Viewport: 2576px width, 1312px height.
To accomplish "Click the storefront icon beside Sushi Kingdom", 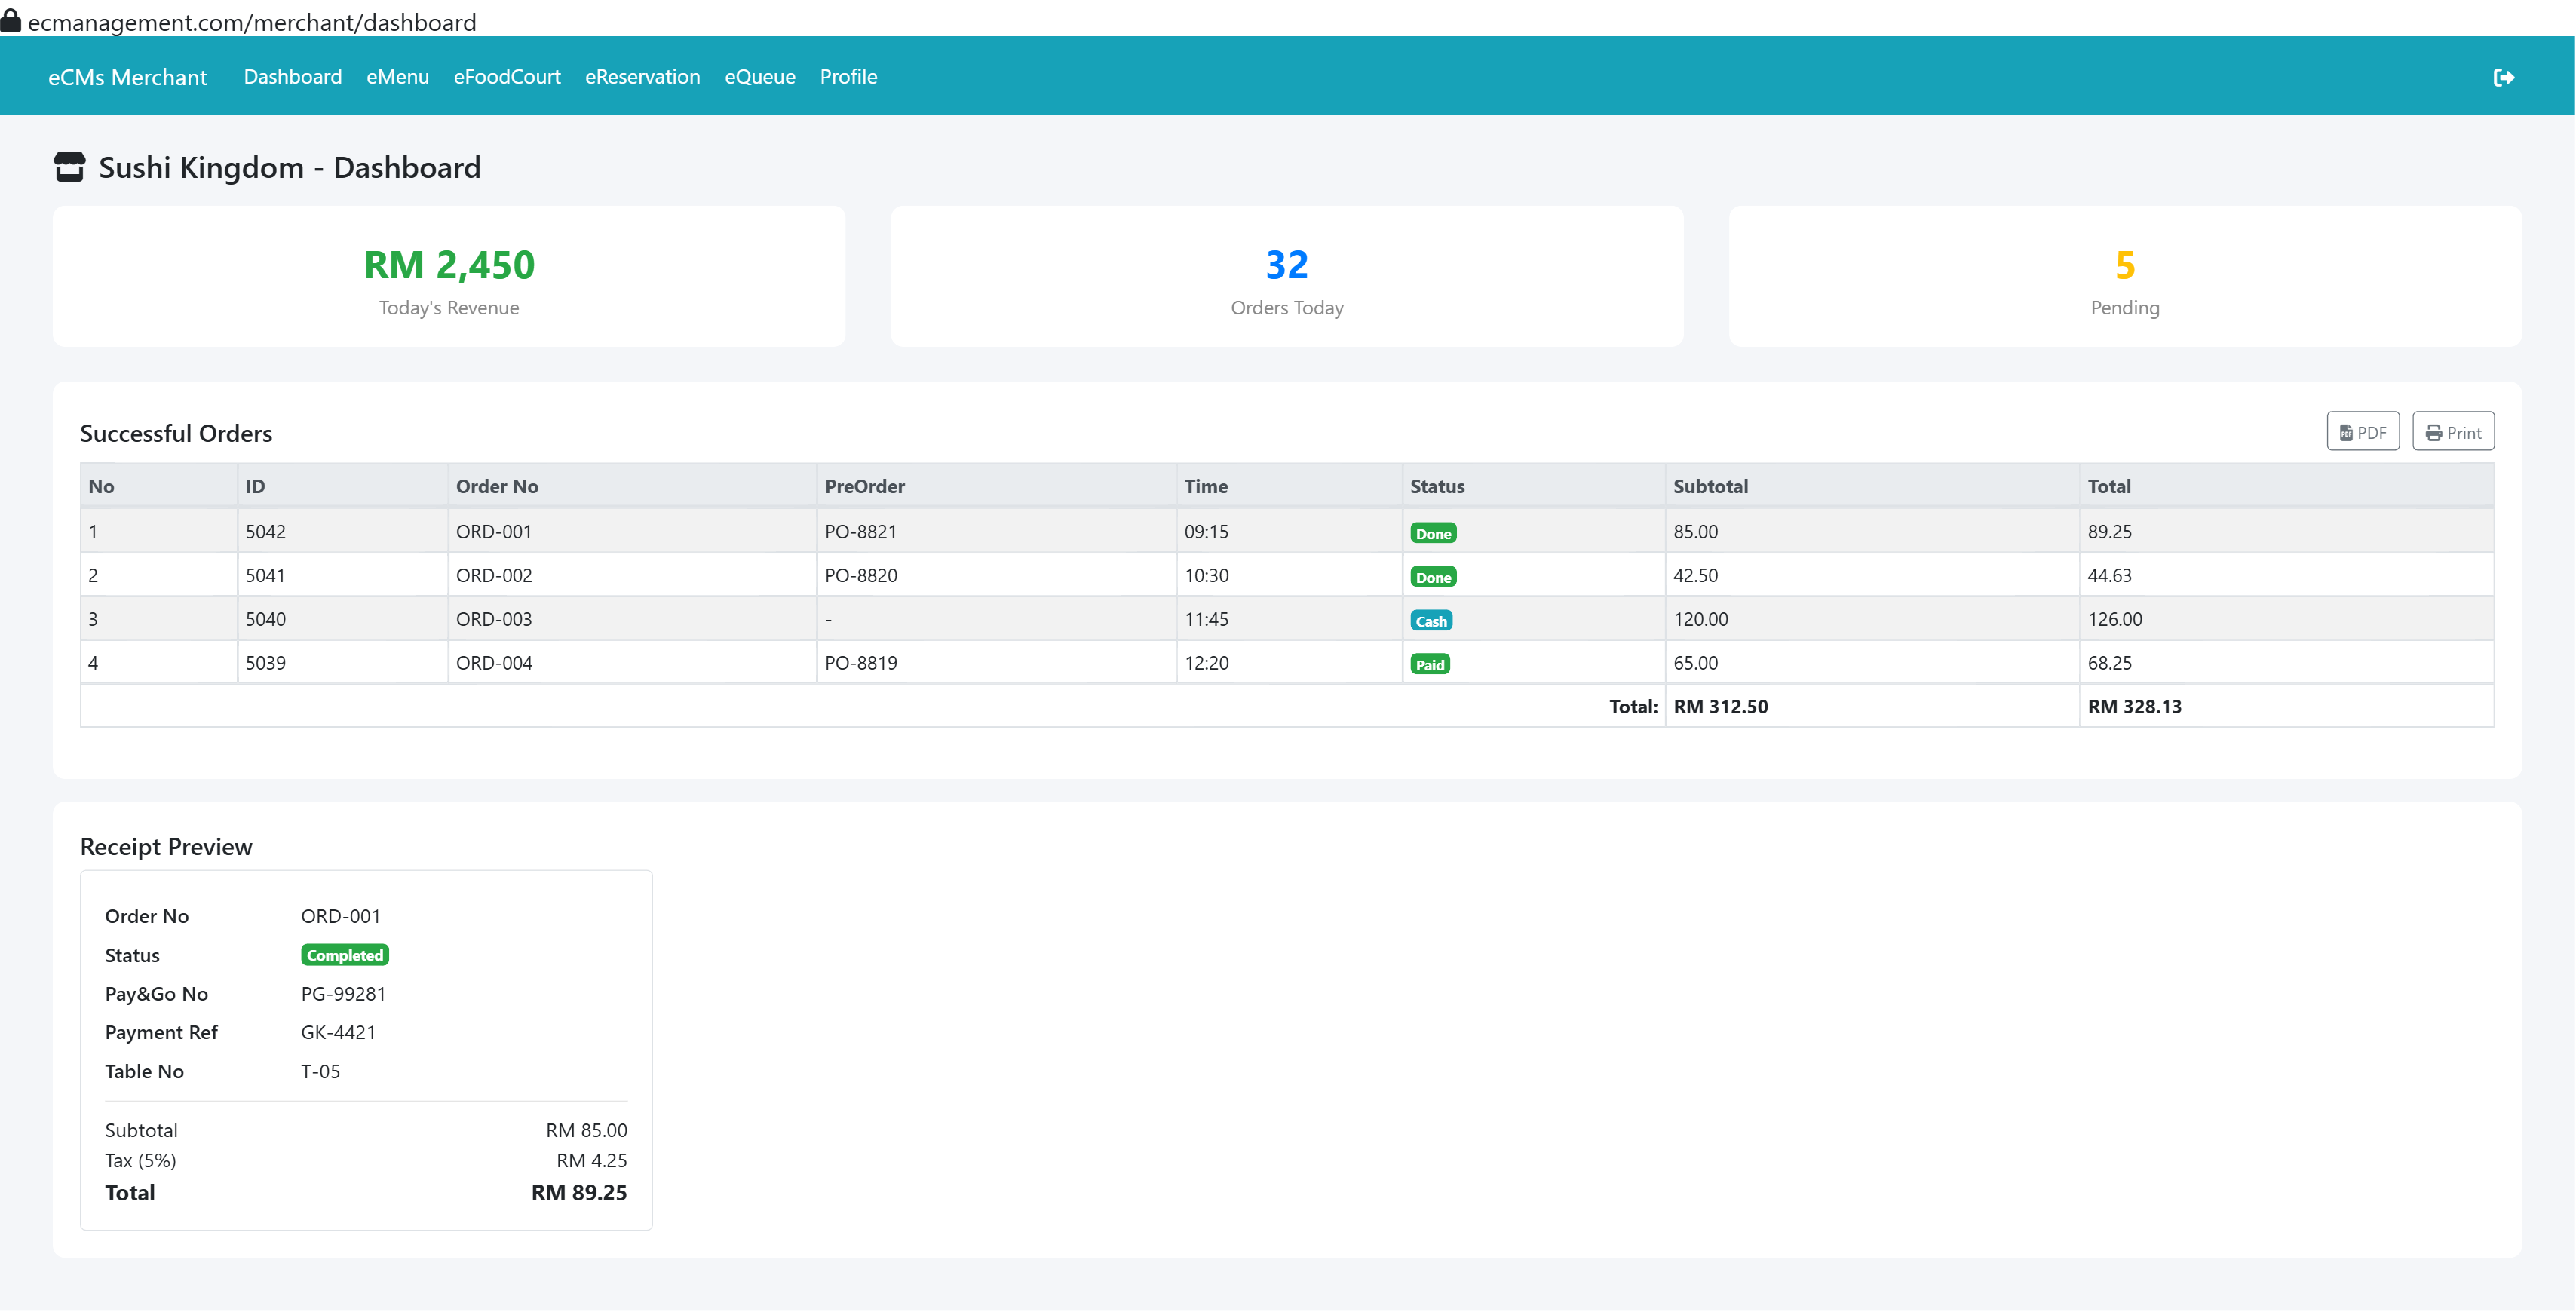I will pyautogui.click(x=70, y=166).
